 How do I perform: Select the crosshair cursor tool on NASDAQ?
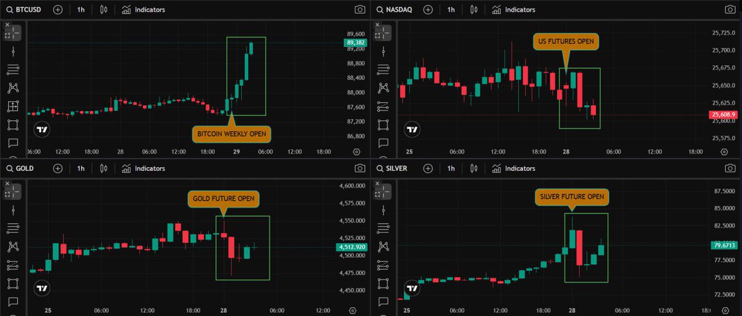[383, 33]
